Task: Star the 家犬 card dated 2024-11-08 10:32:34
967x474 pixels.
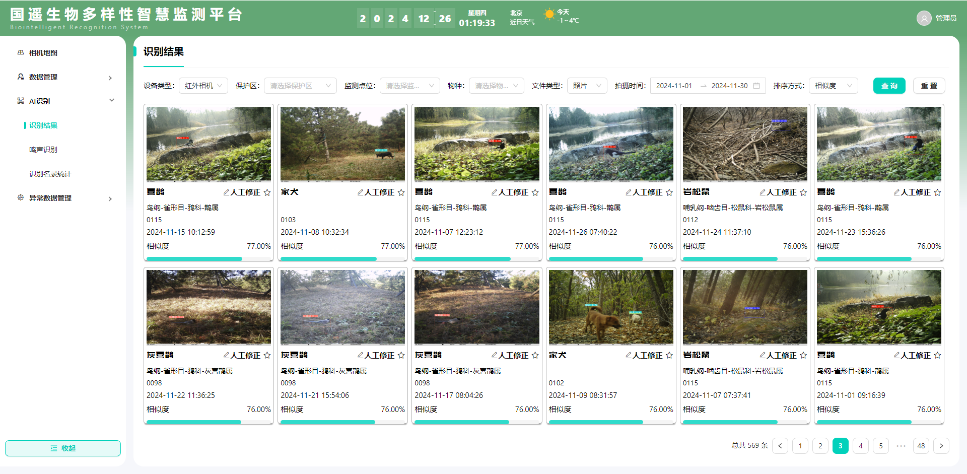Action: [401, 192]
